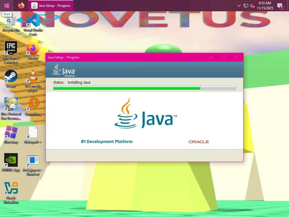This screenshot has height=217, width=289.
Task: Launch Firefox from the taskbar
Action: (x=21, y=6)
